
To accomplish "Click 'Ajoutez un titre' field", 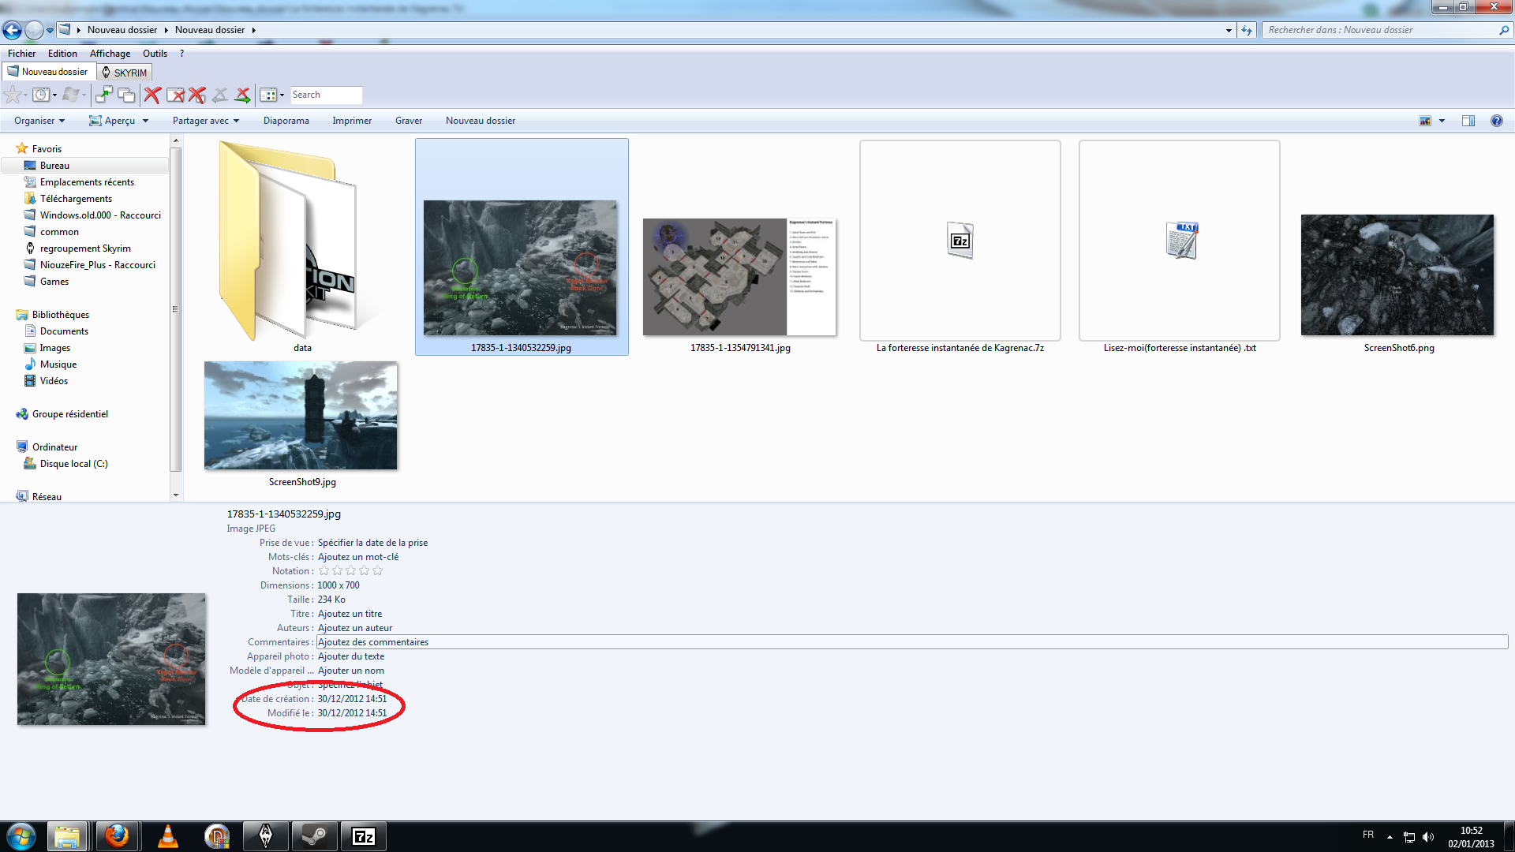I will click(350, 614).
